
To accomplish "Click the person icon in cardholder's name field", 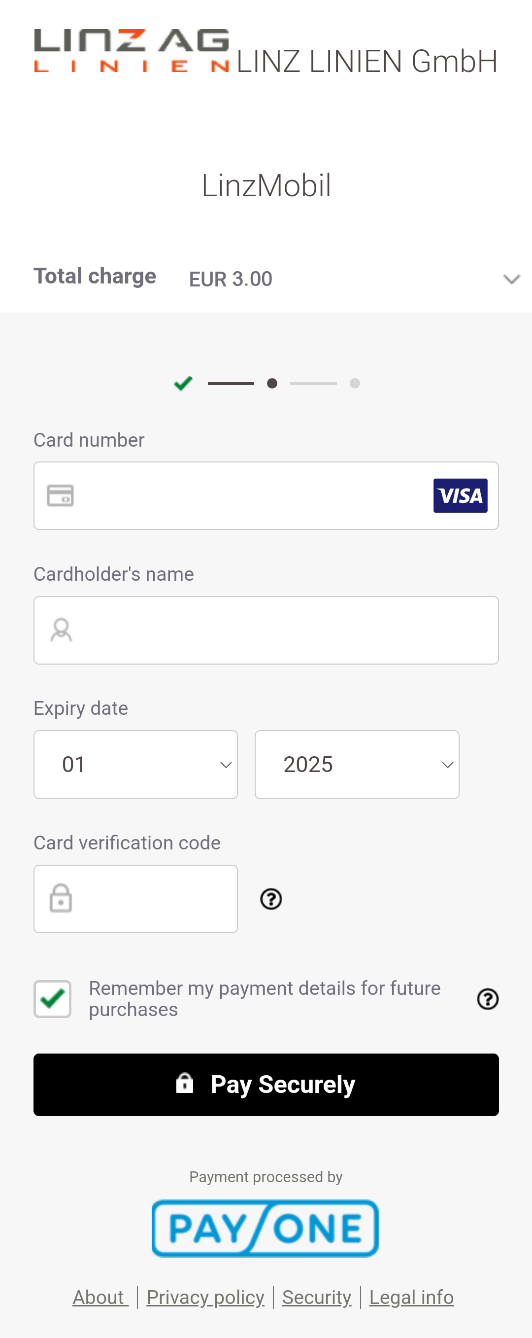I will (x=61, y=630).
